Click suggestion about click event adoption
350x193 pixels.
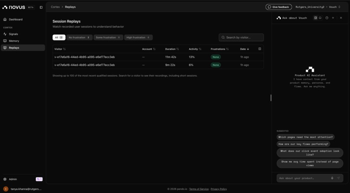pyautogui.click(x=310, y=153)
